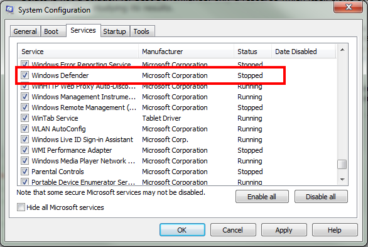Click the Disable all button
Screen dimensions: 368x247
tap(321, 197)
